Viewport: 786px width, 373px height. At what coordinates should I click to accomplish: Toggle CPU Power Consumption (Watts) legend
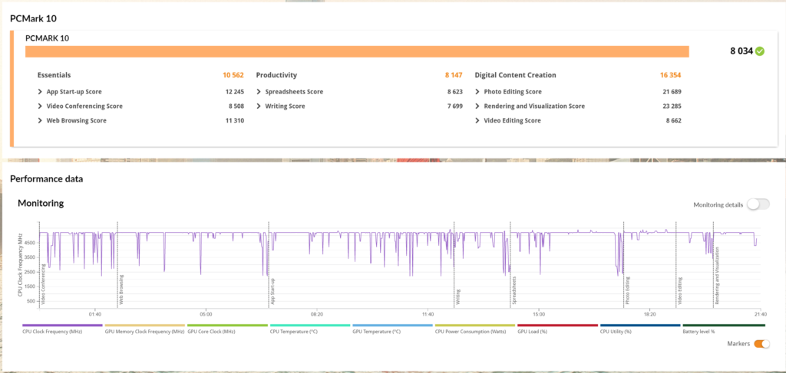click(x=474, y=325)
